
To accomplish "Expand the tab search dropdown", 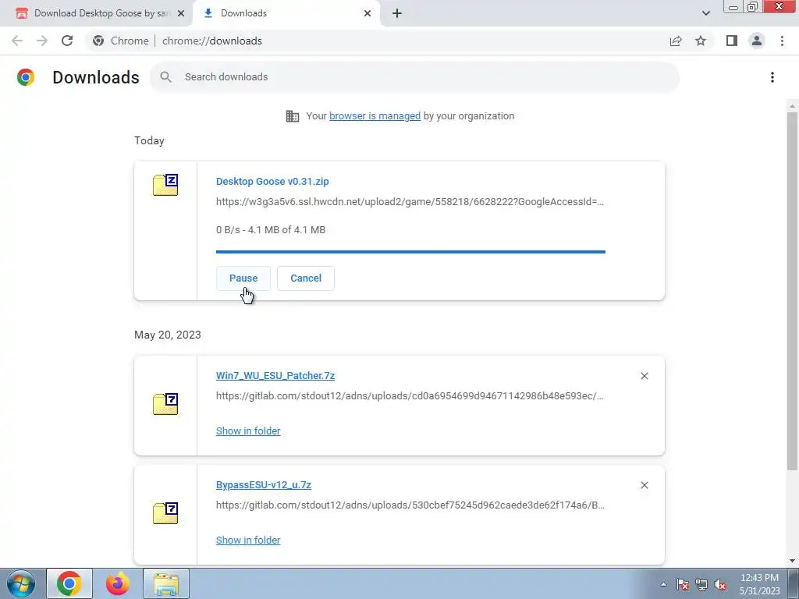I will coord(705,13).
